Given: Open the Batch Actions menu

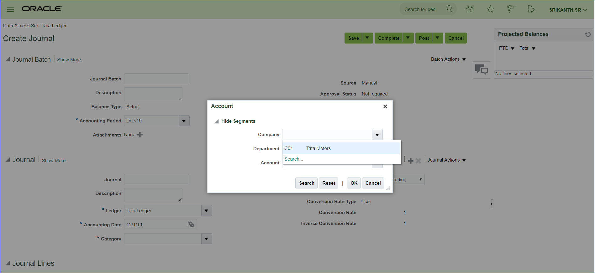Looking at the screenshot, I should click(448, 59).
